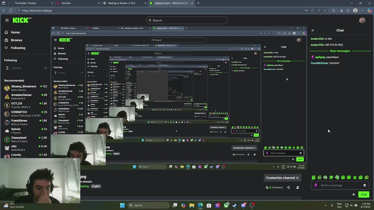This screenshot has height=210, width=374.
Task: Open the chat settings gear beside the main Chat button
Action: [x=354, y=195]
